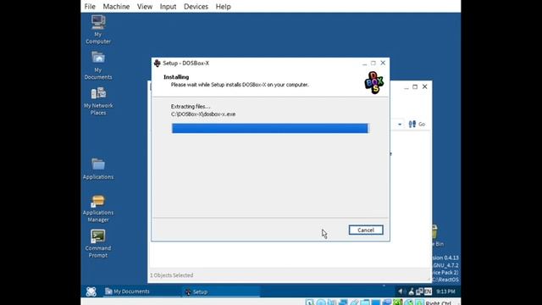The height and width of the screenshot is (305, 542).
Task: Open the My Network Places icon
Action: coord(98,101)
